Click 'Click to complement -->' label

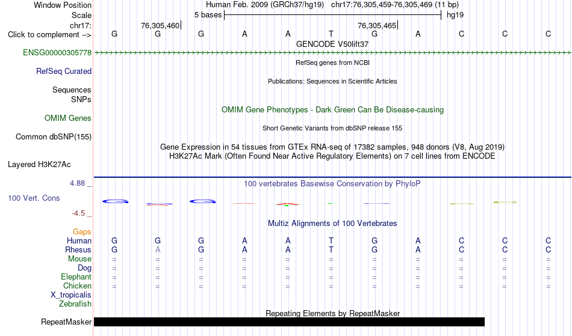point(49,35)
